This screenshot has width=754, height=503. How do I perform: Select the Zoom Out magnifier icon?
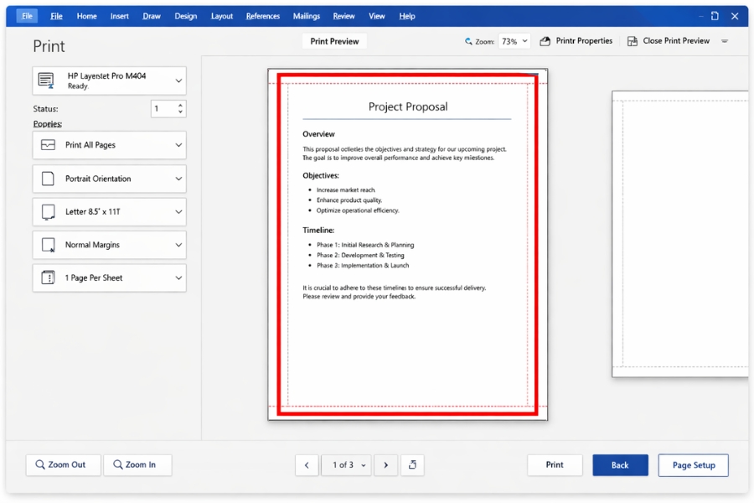[39, 464]
